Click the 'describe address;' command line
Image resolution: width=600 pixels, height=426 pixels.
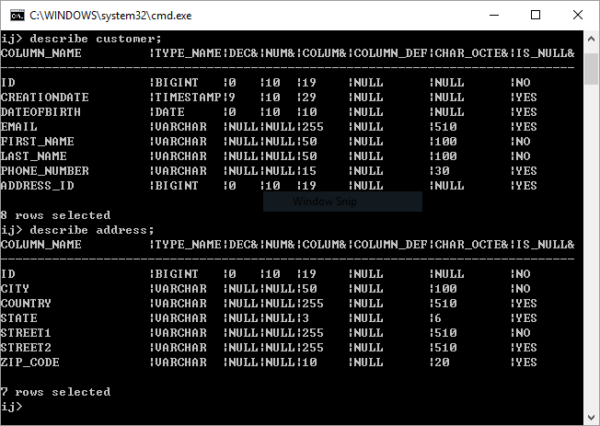click(x=77, y=230)
